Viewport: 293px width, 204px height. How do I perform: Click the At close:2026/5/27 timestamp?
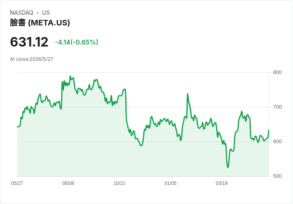tap(31, 59)
